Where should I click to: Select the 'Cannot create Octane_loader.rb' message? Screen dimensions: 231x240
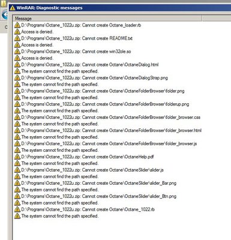click(81, 25)
